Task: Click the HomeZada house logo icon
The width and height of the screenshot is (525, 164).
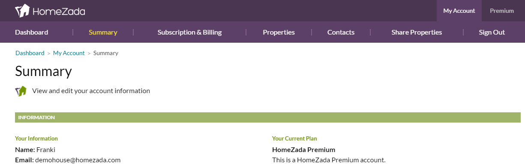Action: 22,11
